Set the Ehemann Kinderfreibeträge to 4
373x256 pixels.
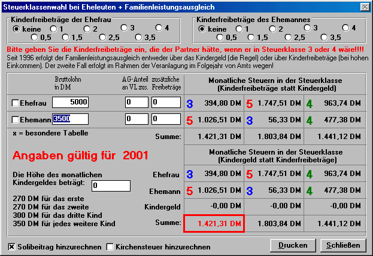(345, 27)
